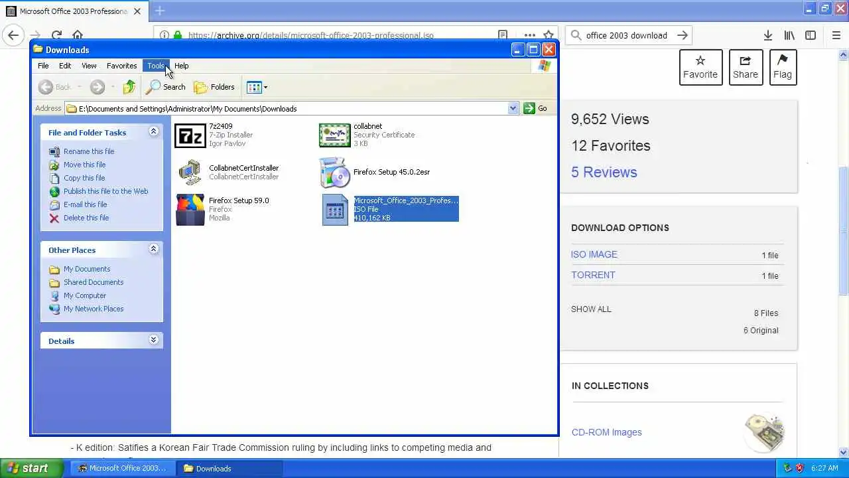Open the Edit menu
Screen dimensions: 849x478
point(65,66)
